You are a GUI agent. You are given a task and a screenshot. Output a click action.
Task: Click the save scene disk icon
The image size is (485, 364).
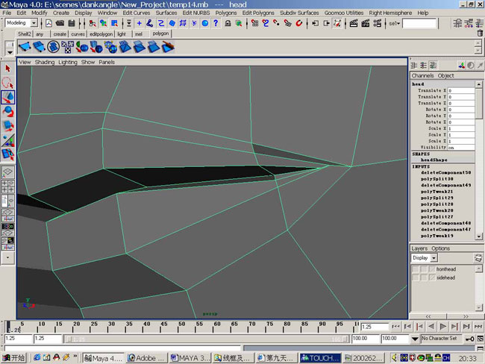pyautogui.click(x=72, y=23)
